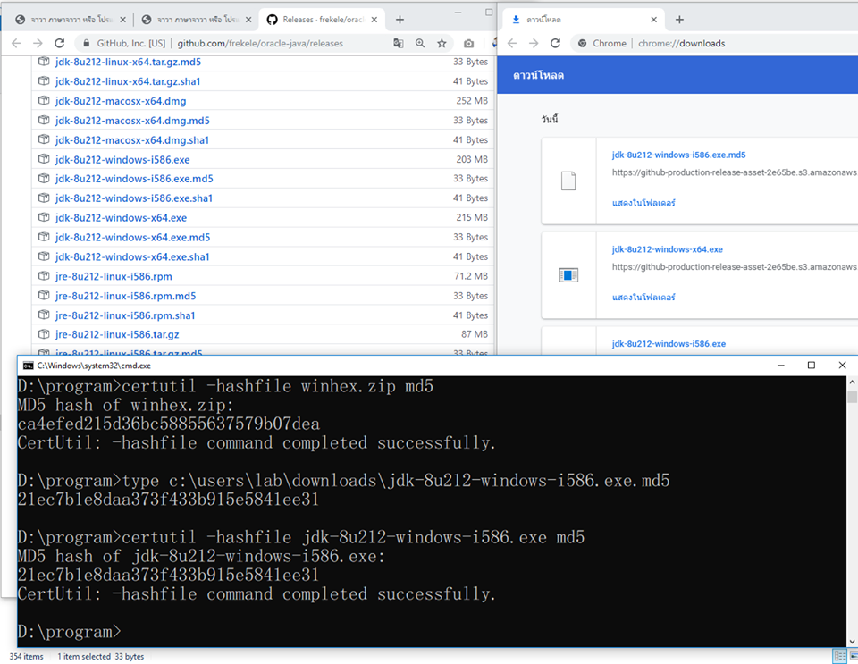
Task: Open jdk-8u212-macosx-x64.dmg link
Action: point(120,101)
